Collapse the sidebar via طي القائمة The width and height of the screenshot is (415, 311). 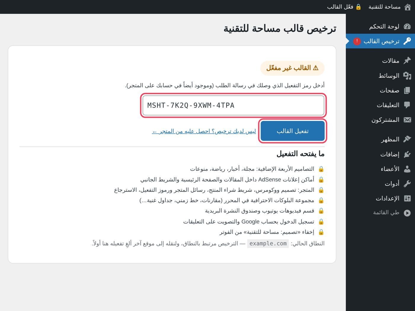380,213
